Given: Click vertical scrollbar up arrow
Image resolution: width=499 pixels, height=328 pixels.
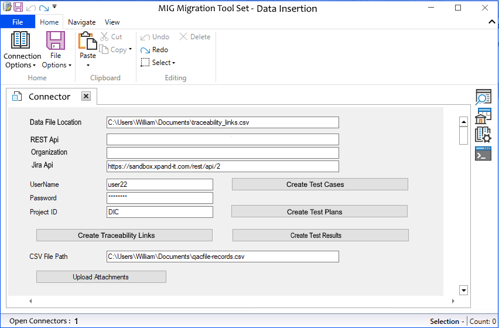Looking at the screenshot, I should tap(464, 121).
